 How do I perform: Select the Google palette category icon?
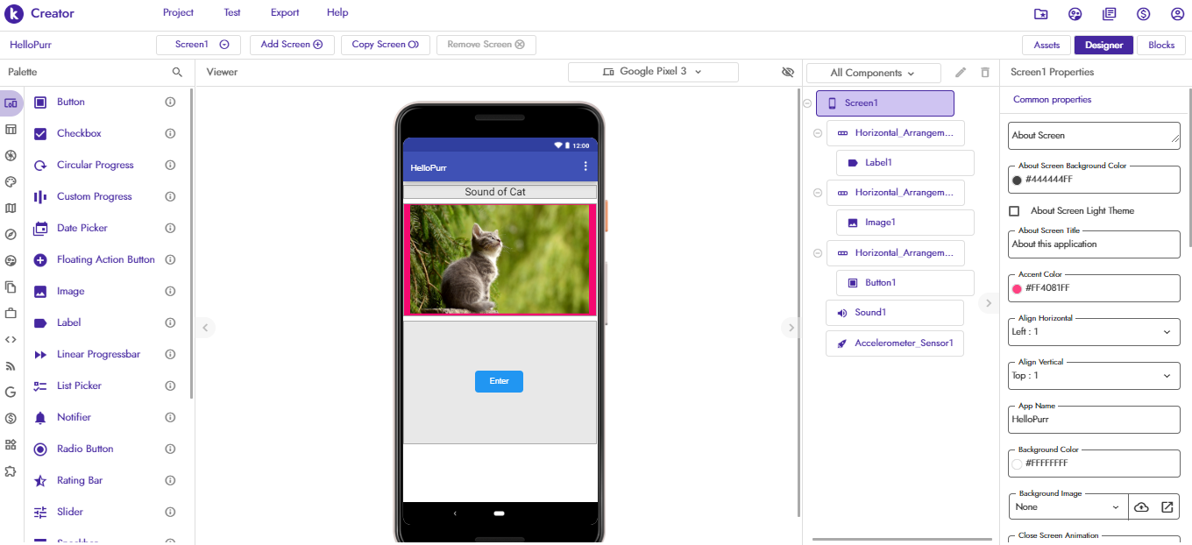(x=11, y=392)
